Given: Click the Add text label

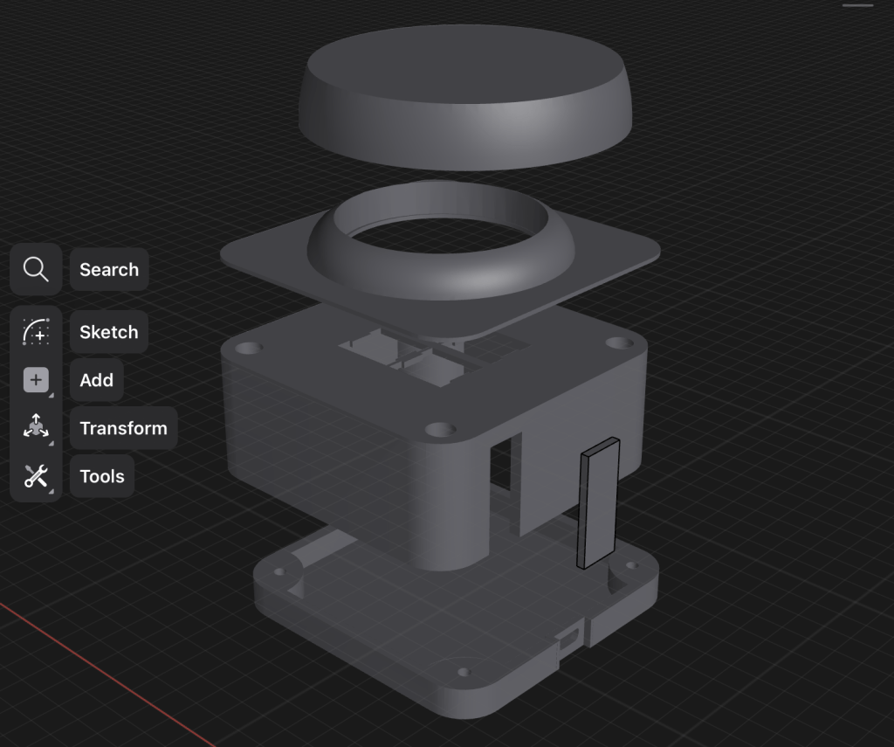Looking at the screenshot, I should [97, 380].
